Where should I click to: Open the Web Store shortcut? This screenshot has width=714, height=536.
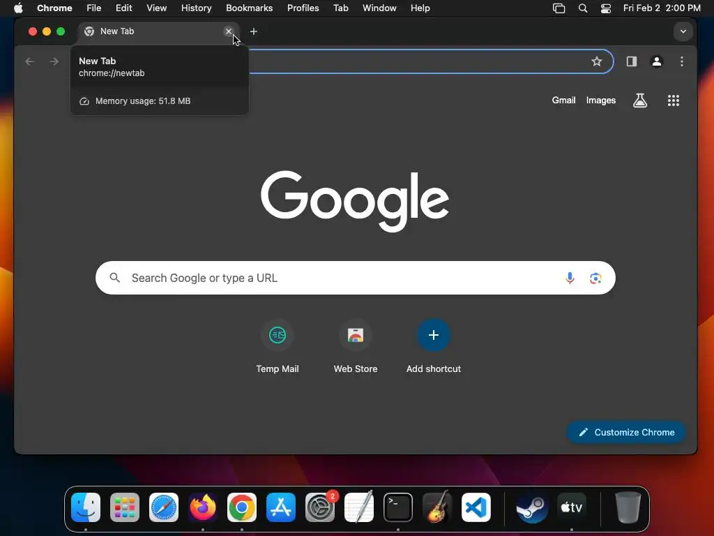(356, 347)
